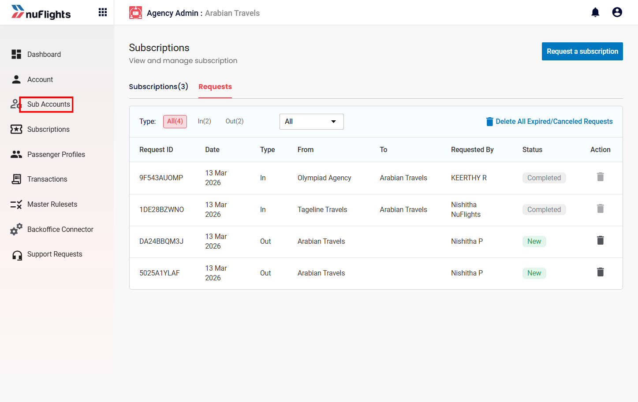Go to Backoffice Connector

pyautogui.click(x=60, y=229)
